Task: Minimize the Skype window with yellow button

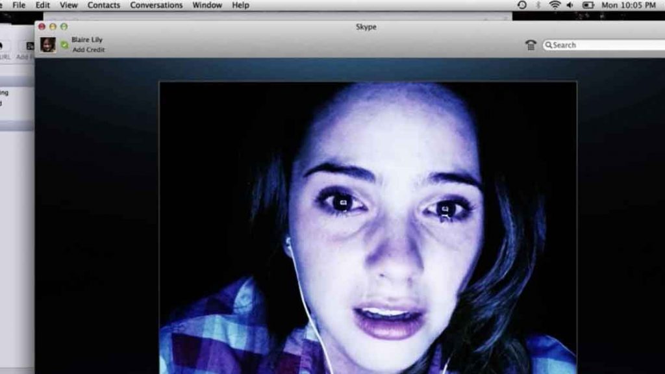Action: tap(53, 26)
